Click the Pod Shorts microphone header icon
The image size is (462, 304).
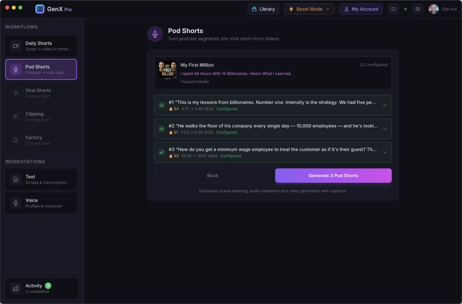[155, 34]
